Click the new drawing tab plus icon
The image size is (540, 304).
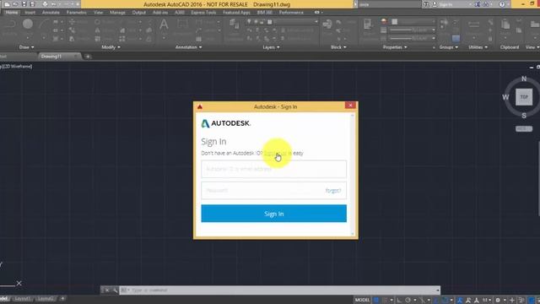[88, 57]
